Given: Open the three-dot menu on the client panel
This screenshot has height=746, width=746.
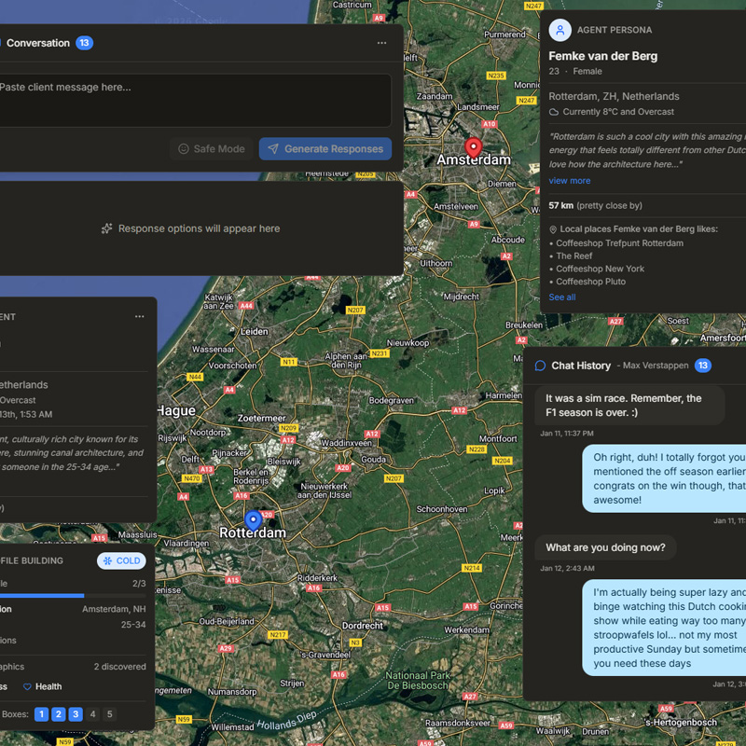Looking at the screenshot, I should tap(139, 316).
